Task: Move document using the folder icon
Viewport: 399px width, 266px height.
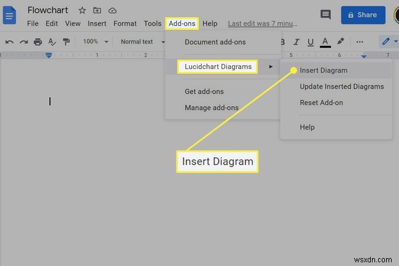Action: (97, 10)
